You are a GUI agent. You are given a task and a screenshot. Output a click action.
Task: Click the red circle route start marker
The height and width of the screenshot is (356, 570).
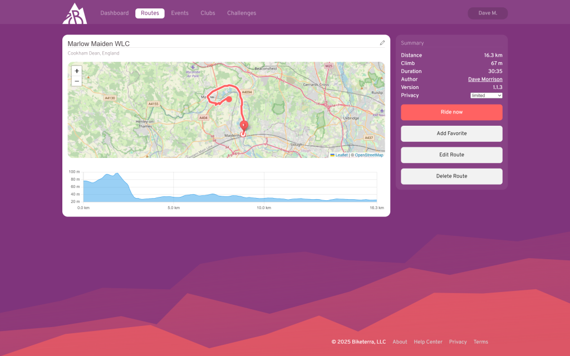click(229, 100)
